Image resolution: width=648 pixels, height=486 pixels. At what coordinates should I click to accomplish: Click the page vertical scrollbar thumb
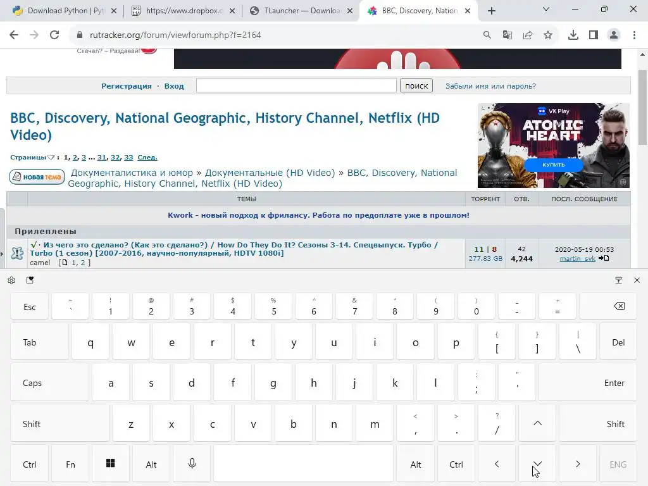pos(642,108)
